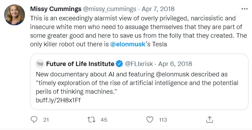Click Missy Cummings profile picture

pos(15,15)
